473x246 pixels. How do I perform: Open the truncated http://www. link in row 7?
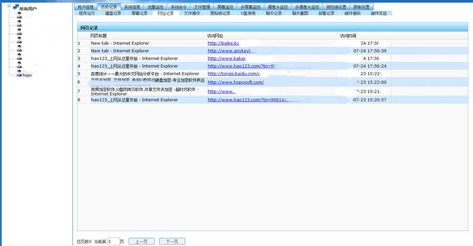[222, 92]
